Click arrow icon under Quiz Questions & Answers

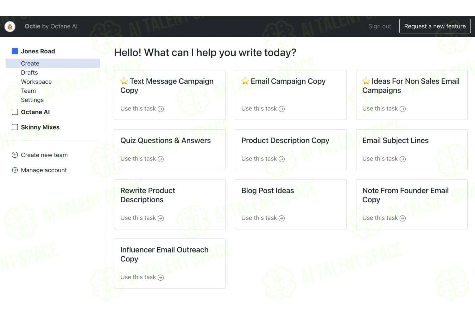161,159
